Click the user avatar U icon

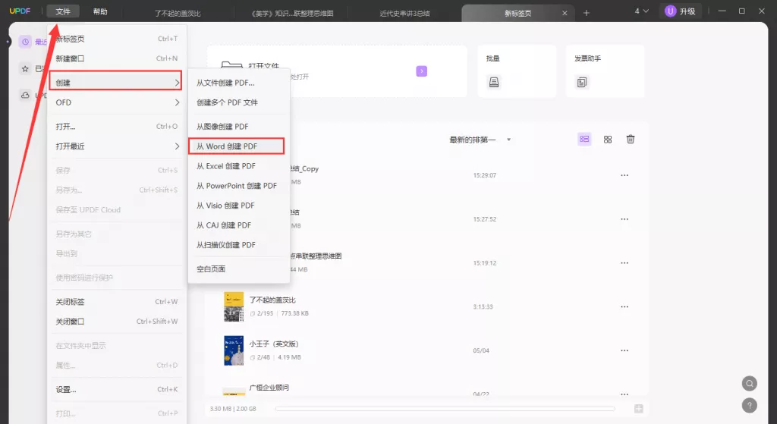pyautogui.click(x=670, y=11)
